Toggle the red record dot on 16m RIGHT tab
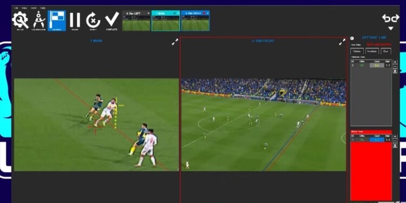 tap(204, 13)
